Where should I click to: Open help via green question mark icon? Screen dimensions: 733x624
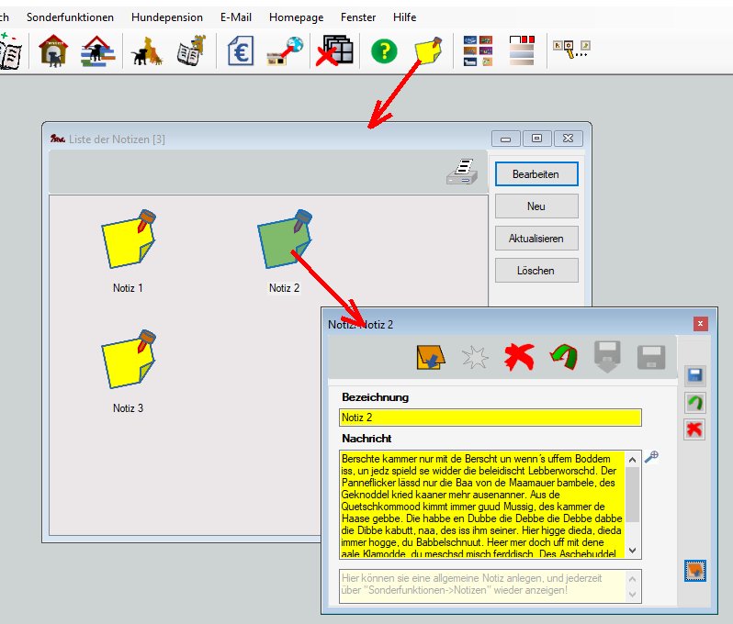click(x=384, y=50)
